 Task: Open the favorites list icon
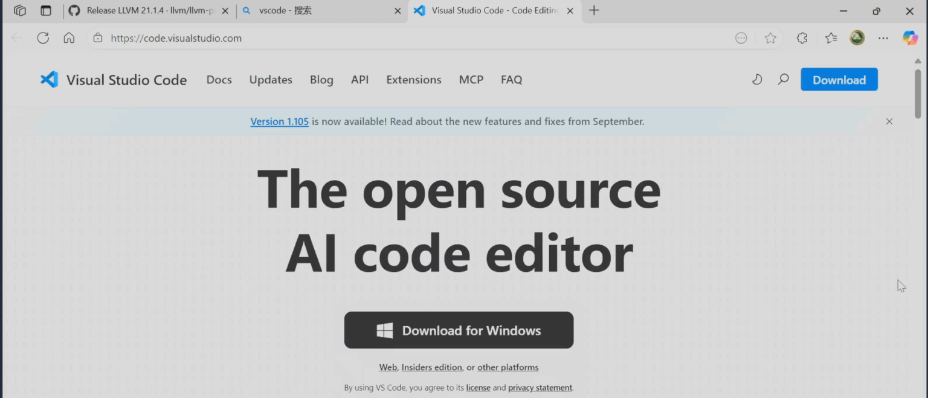[x=831, y=38]
